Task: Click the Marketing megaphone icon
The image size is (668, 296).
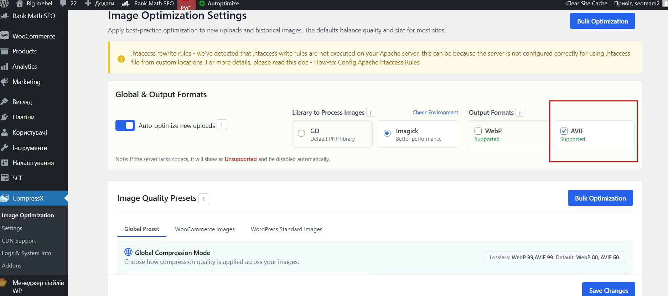Action: click(x=5, y=82)
